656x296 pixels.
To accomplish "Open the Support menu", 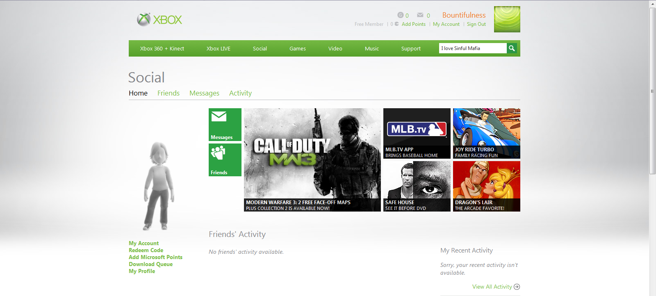I will (x=411, y=48).
